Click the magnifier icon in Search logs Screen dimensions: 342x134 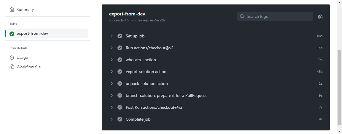click(242, 16)
